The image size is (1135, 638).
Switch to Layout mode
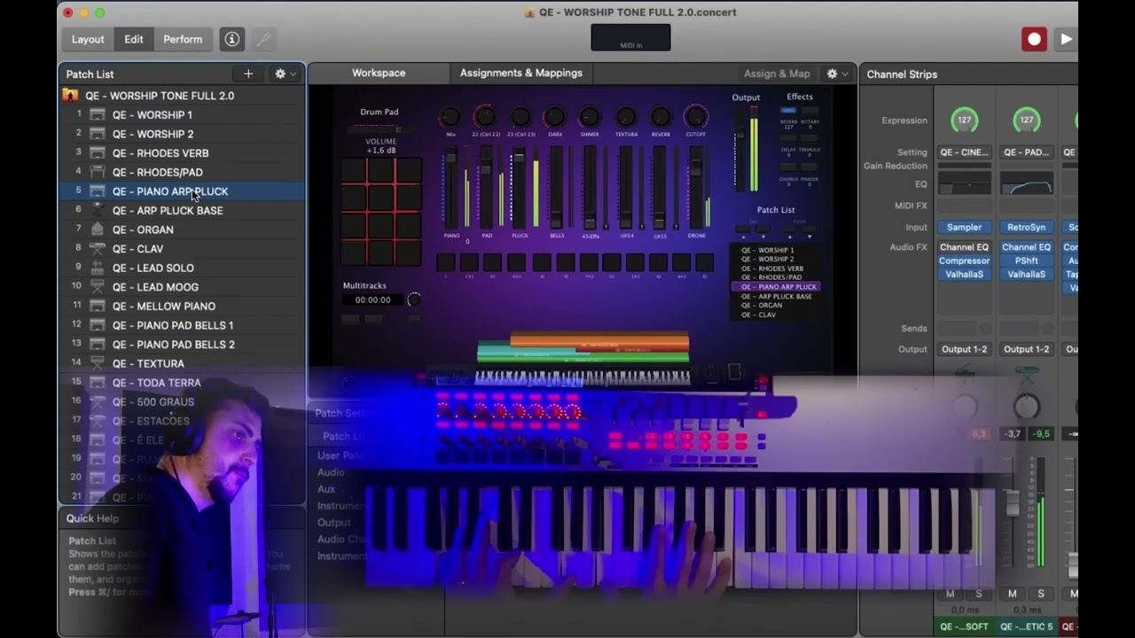pyautogui.click(x=88, y=39)
